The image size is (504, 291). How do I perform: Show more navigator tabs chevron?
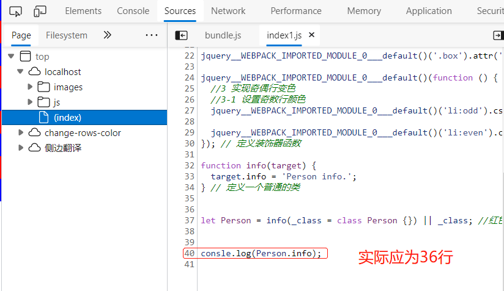[108, 35]
